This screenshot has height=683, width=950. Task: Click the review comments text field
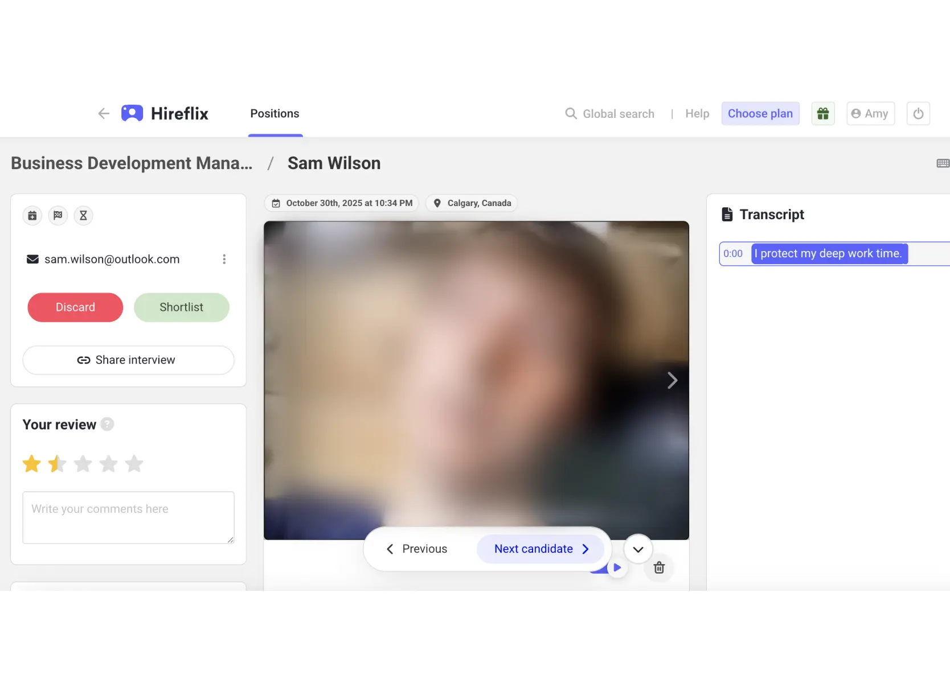[128, 517]
